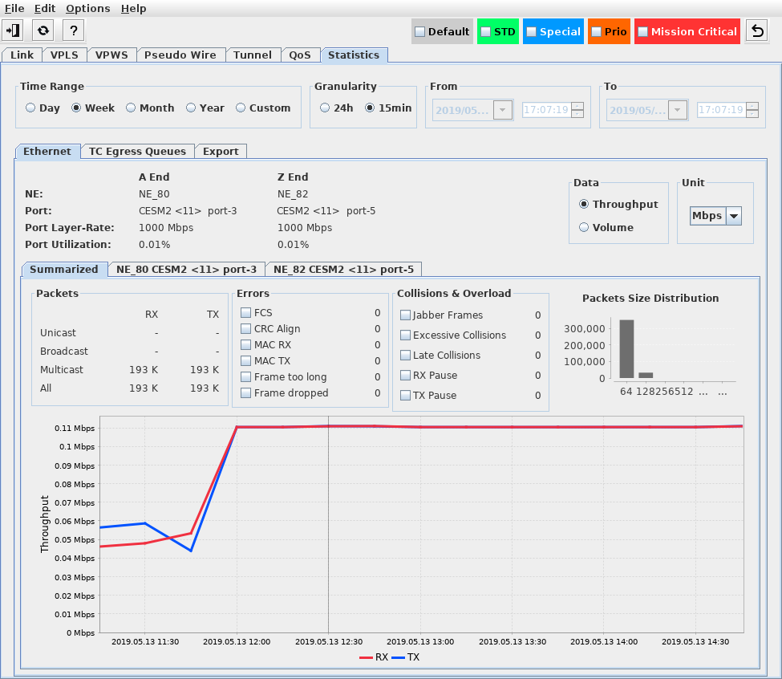The width and height of the screenshot is (782, 679).
Task: Check the Jabber Frames checkbox
Action: pyautogui.click(x=405, y=315)
